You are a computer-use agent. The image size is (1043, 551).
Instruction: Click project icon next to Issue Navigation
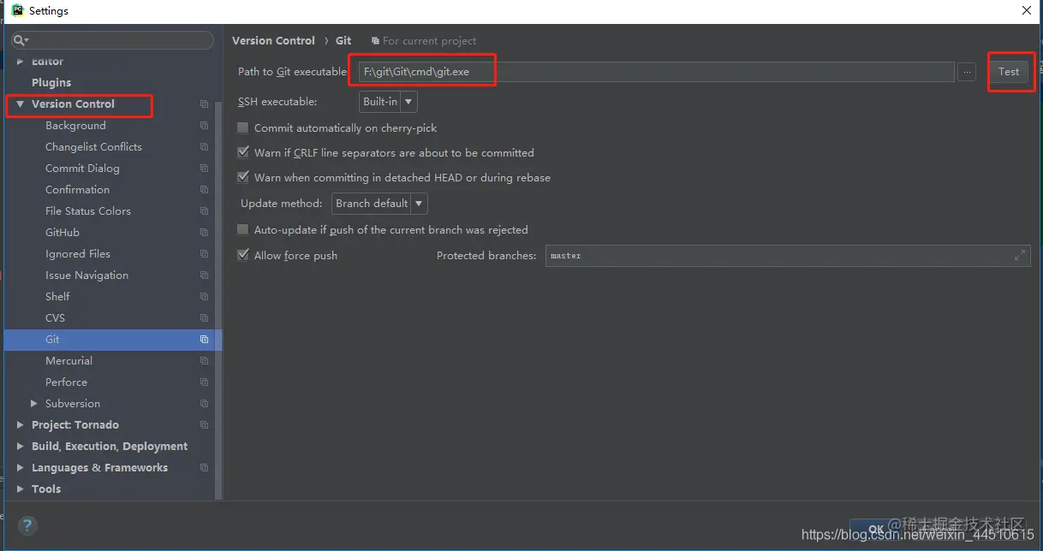tap(204, 275)
